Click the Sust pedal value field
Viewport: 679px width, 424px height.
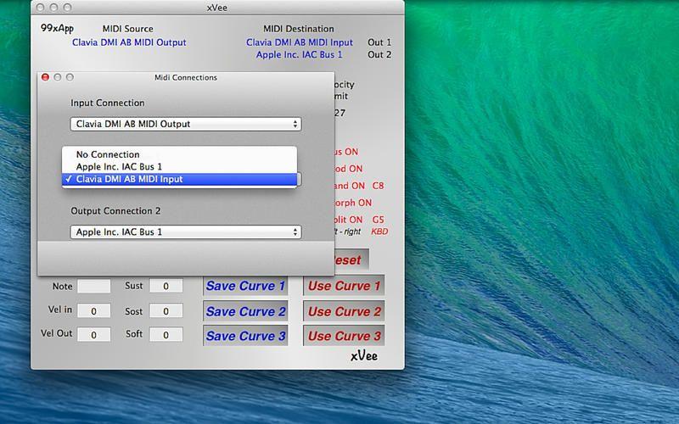(166, 287)
